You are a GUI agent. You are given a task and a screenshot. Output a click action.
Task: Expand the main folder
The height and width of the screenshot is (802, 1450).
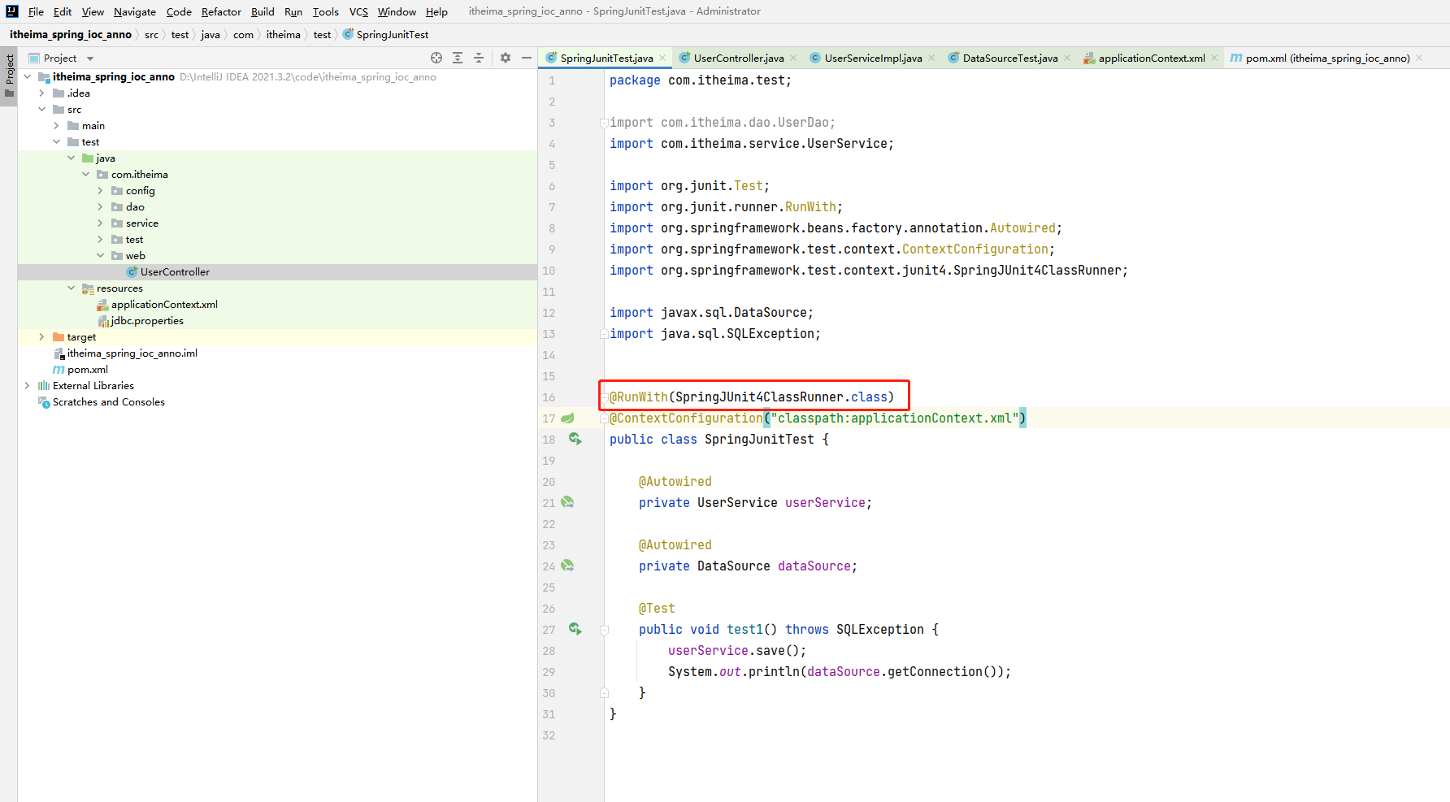point(57,125)
